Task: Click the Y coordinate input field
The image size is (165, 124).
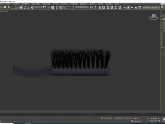Action: pyautogui.click(x=119, y=118)
